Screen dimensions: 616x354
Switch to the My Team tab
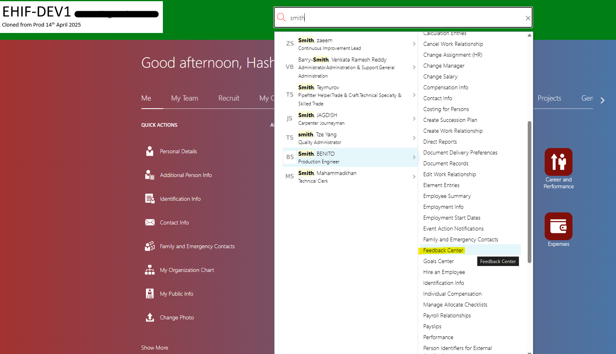[185, 98]
